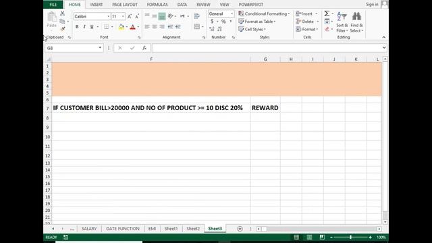Open the General number format dropdown
Image resolution: width=432 pixels, height=243 pixels.
coord(232,13)
